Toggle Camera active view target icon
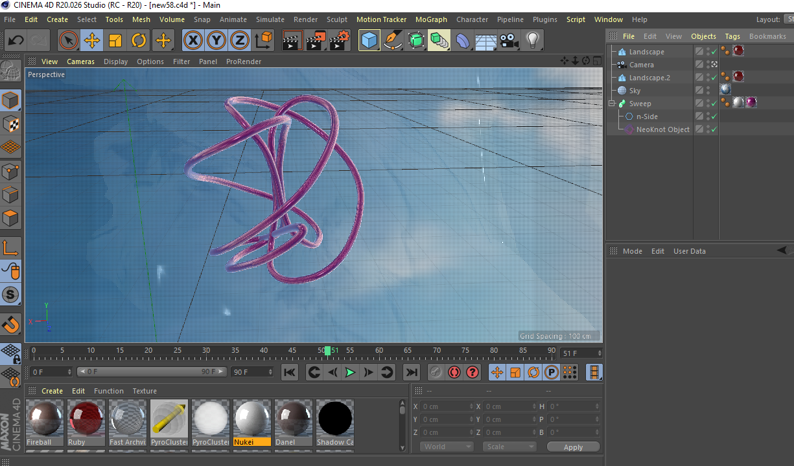The width and height of the screenshot is (794, 466). (714, 65)
